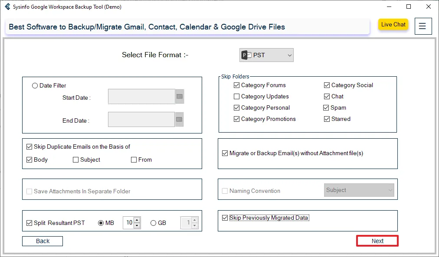Open Start Date calendar picker icon
The height and width of the screenshot is (257, 439).
pyautogui.click(x=179, y=97)
